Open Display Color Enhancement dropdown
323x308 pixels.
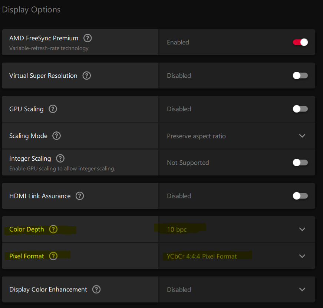[x=237, y=289]
